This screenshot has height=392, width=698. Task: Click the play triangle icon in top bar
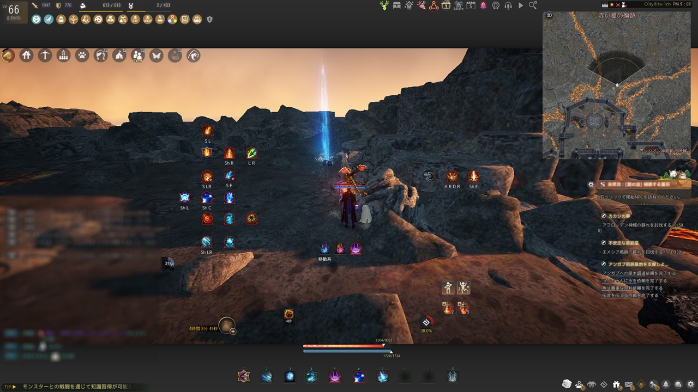521,5
